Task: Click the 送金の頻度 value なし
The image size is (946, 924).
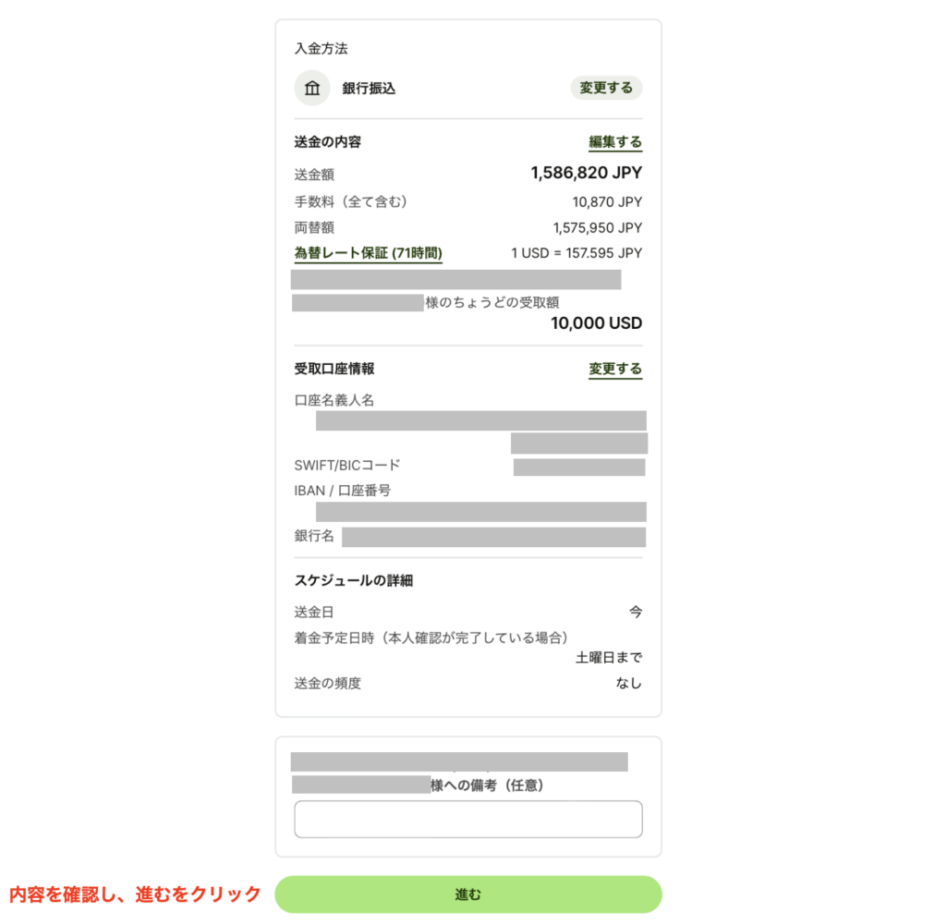Action: pyautogui.click(x=628, y=684)
